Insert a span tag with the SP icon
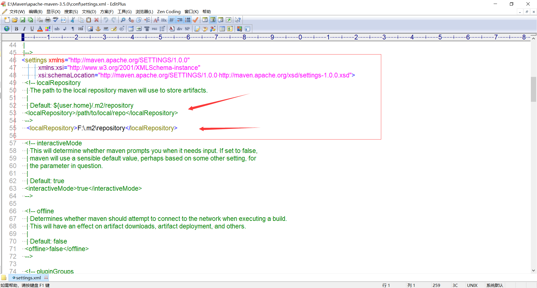 pos(187,29)
